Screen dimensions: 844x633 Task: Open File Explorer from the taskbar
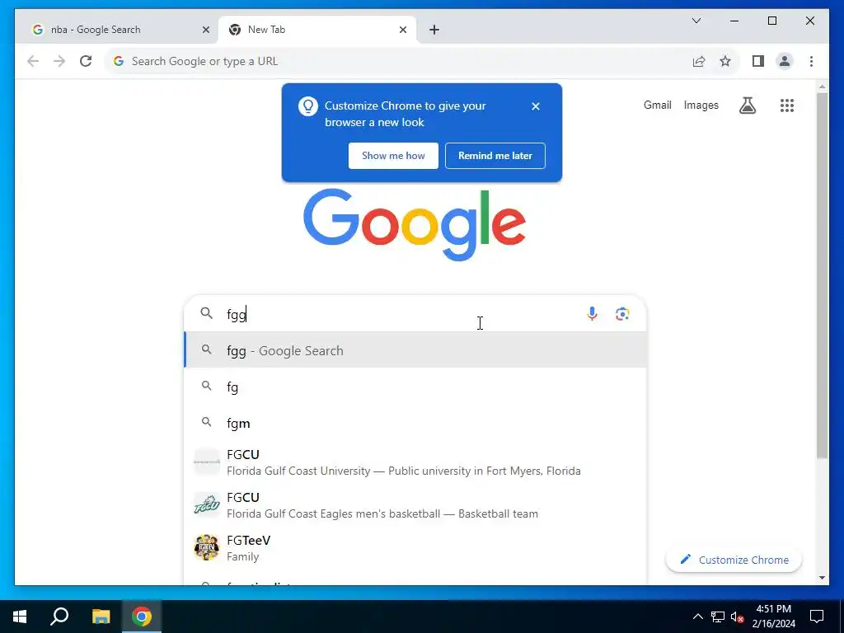tap(101, 617)
